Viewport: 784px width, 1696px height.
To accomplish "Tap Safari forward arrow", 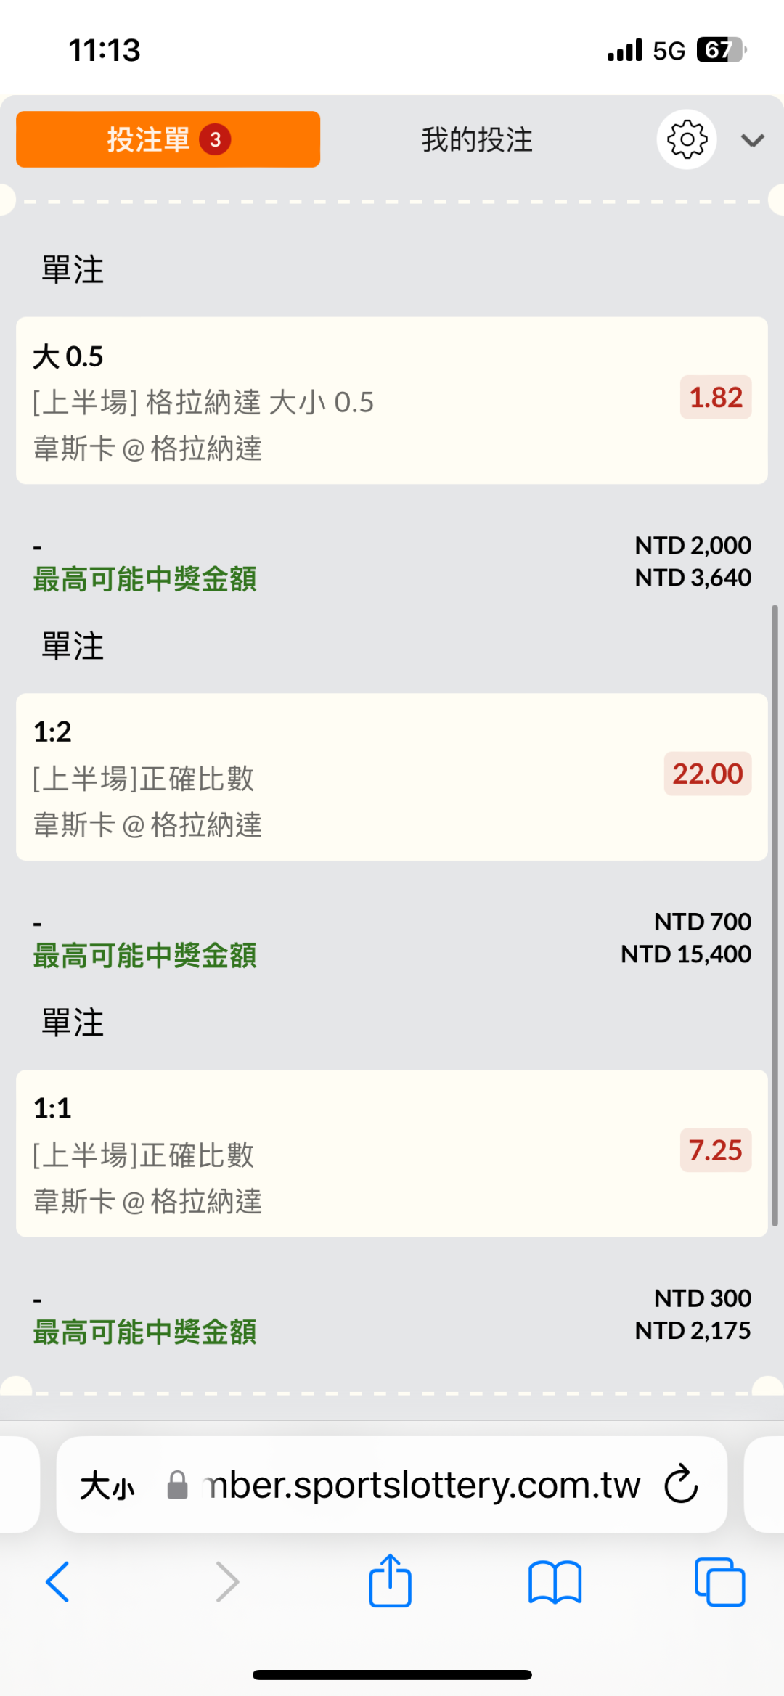I will (x=227, y=1582).
